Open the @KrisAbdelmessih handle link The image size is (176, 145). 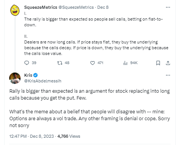pos(43,81)
